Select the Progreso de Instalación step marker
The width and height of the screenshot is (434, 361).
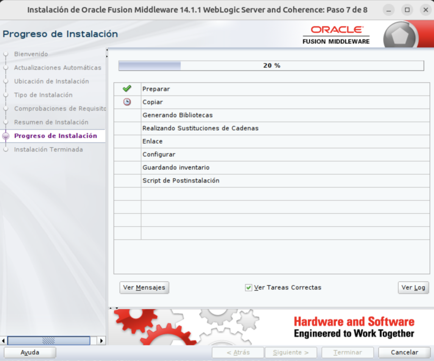tap(5, 136)
